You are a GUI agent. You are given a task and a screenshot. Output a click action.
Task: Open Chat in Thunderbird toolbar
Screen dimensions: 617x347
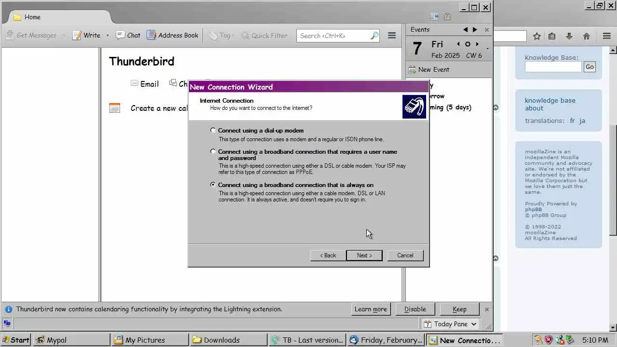128,35
